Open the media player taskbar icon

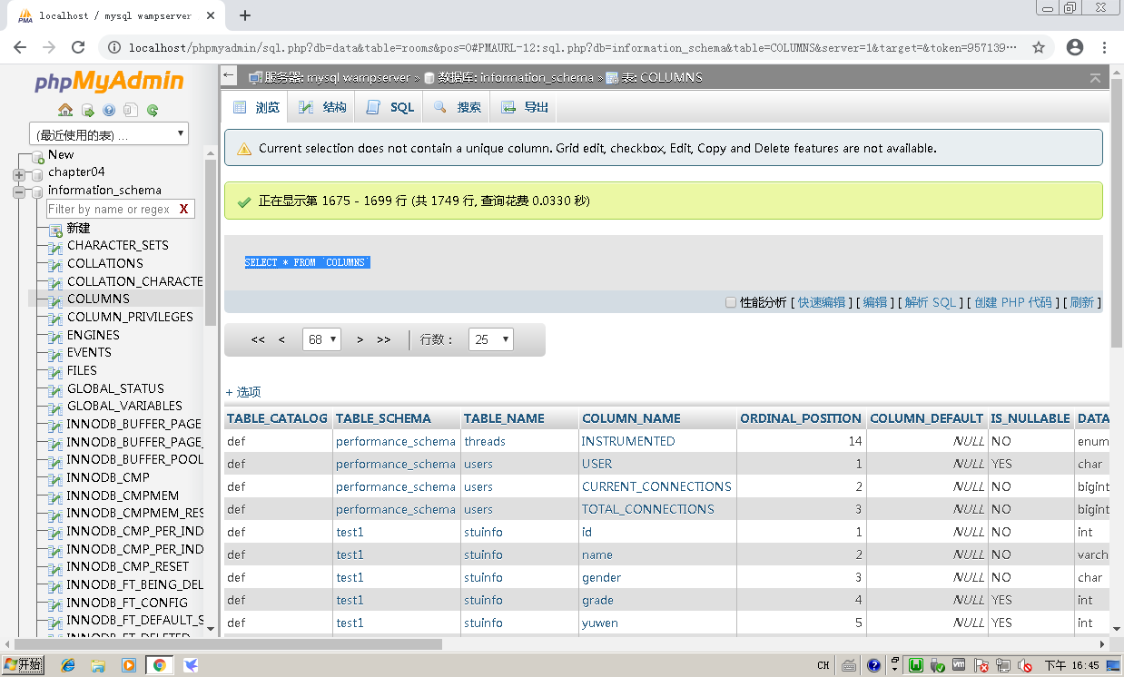[129, 665]
